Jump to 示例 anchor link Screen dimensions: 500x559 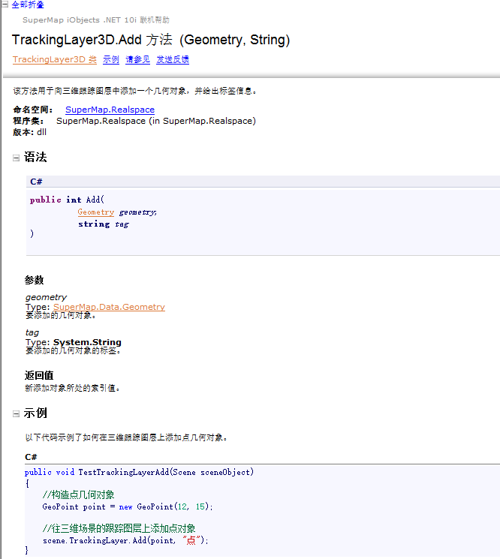tap(111, 59)
